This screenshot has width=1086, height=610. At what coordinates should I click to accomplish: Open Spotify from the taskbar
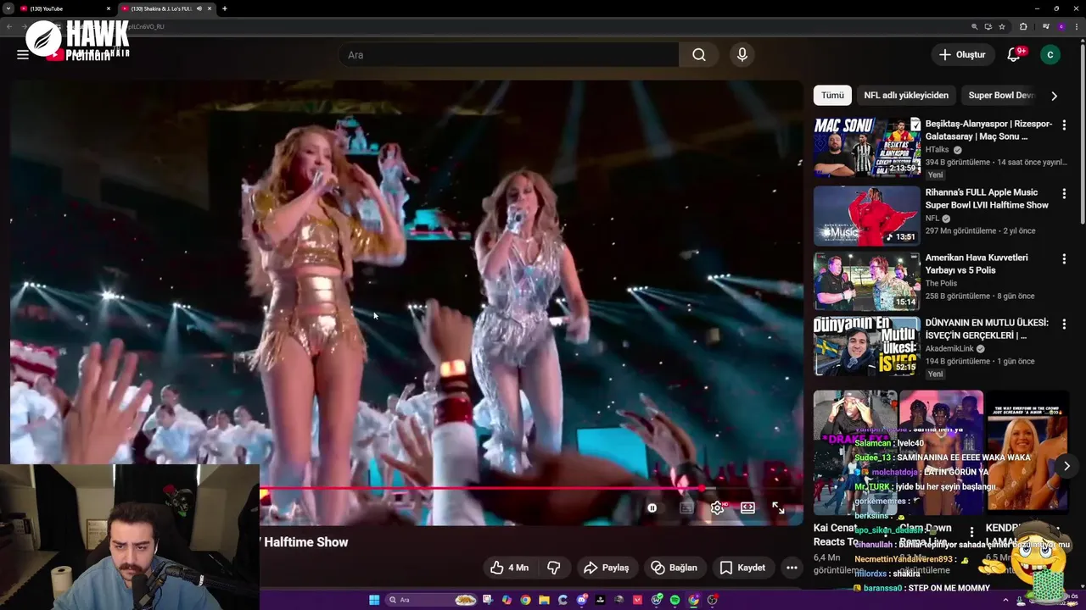click(x=675, y=600)
